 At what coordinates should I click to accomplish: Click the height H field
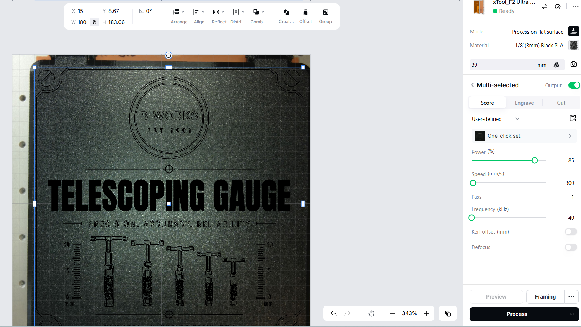(x=116, y=22)
